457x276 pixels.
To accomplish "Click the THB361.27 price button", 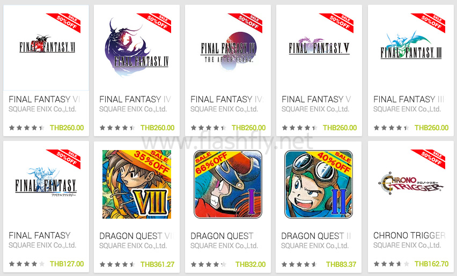I will click(157, 264).
